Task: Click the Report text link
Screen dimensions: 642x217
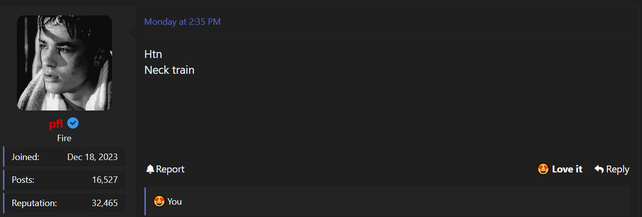Action: [x=170, y=169]
